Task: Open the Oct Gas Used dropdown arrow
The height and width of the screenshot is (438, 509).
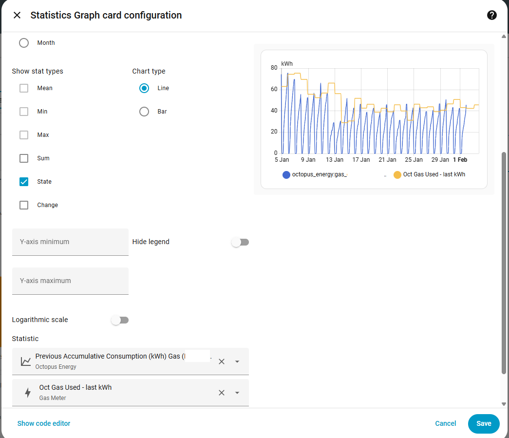Action: 237,393
